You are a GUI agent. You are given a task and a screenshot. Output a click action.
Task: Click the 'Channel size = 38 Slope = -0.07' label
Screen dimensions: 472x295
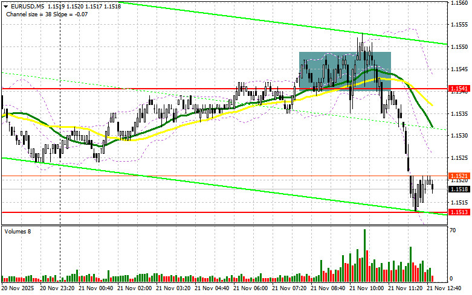[47, 14]
